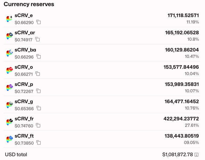Image resolution: width=205 pixels, height=160 pixels.
Task: Open the sCRV_ba token name
Action: [x=25, y=50]
